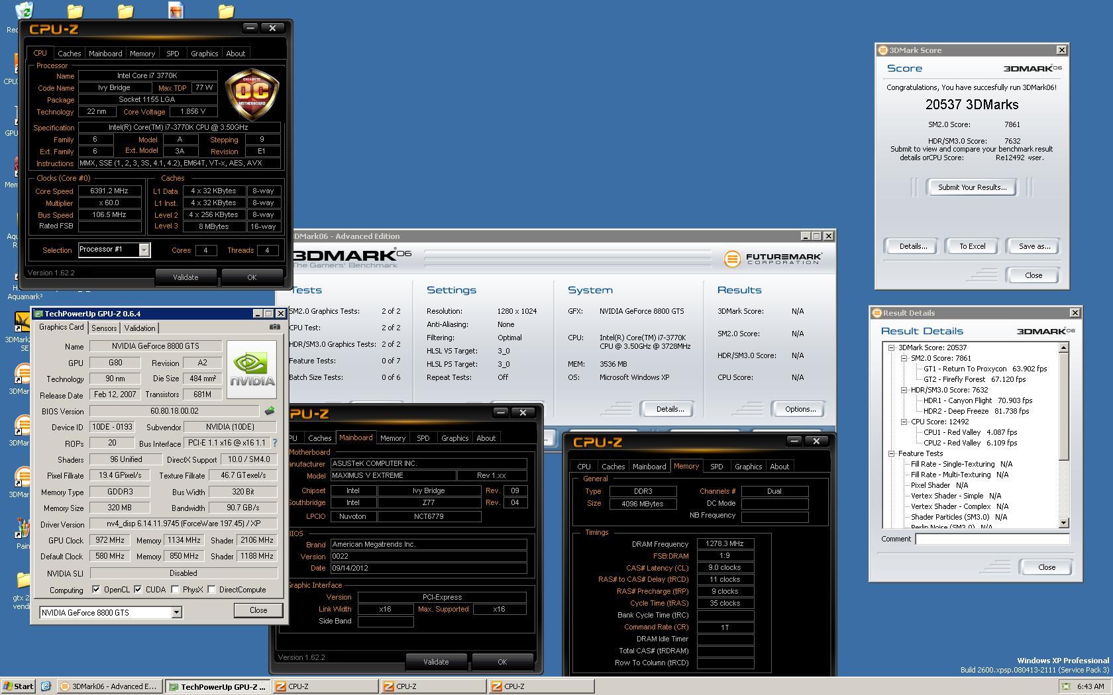The height and width of the screenshot is (695, 1113).
Task: Click Options button in 3DMark06 Results
Action: (x=800, y=409)
